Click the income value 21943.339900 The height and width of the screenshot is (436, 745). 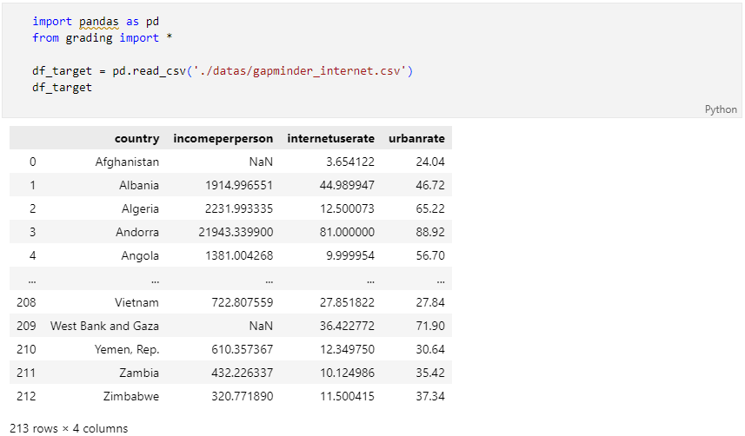click(x=236, y=232)
